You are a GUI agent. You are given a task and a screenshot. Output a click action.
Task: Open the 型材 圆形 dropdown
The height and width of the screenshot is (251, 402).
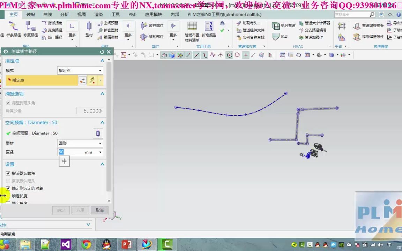(x=80, y=143)
